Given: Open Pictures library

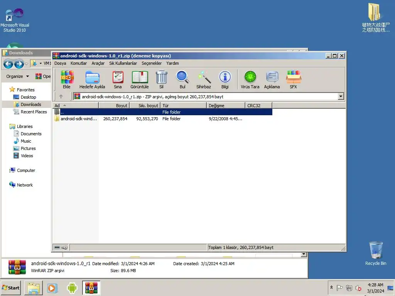Looking at the screenshot, I should (24, 148).
